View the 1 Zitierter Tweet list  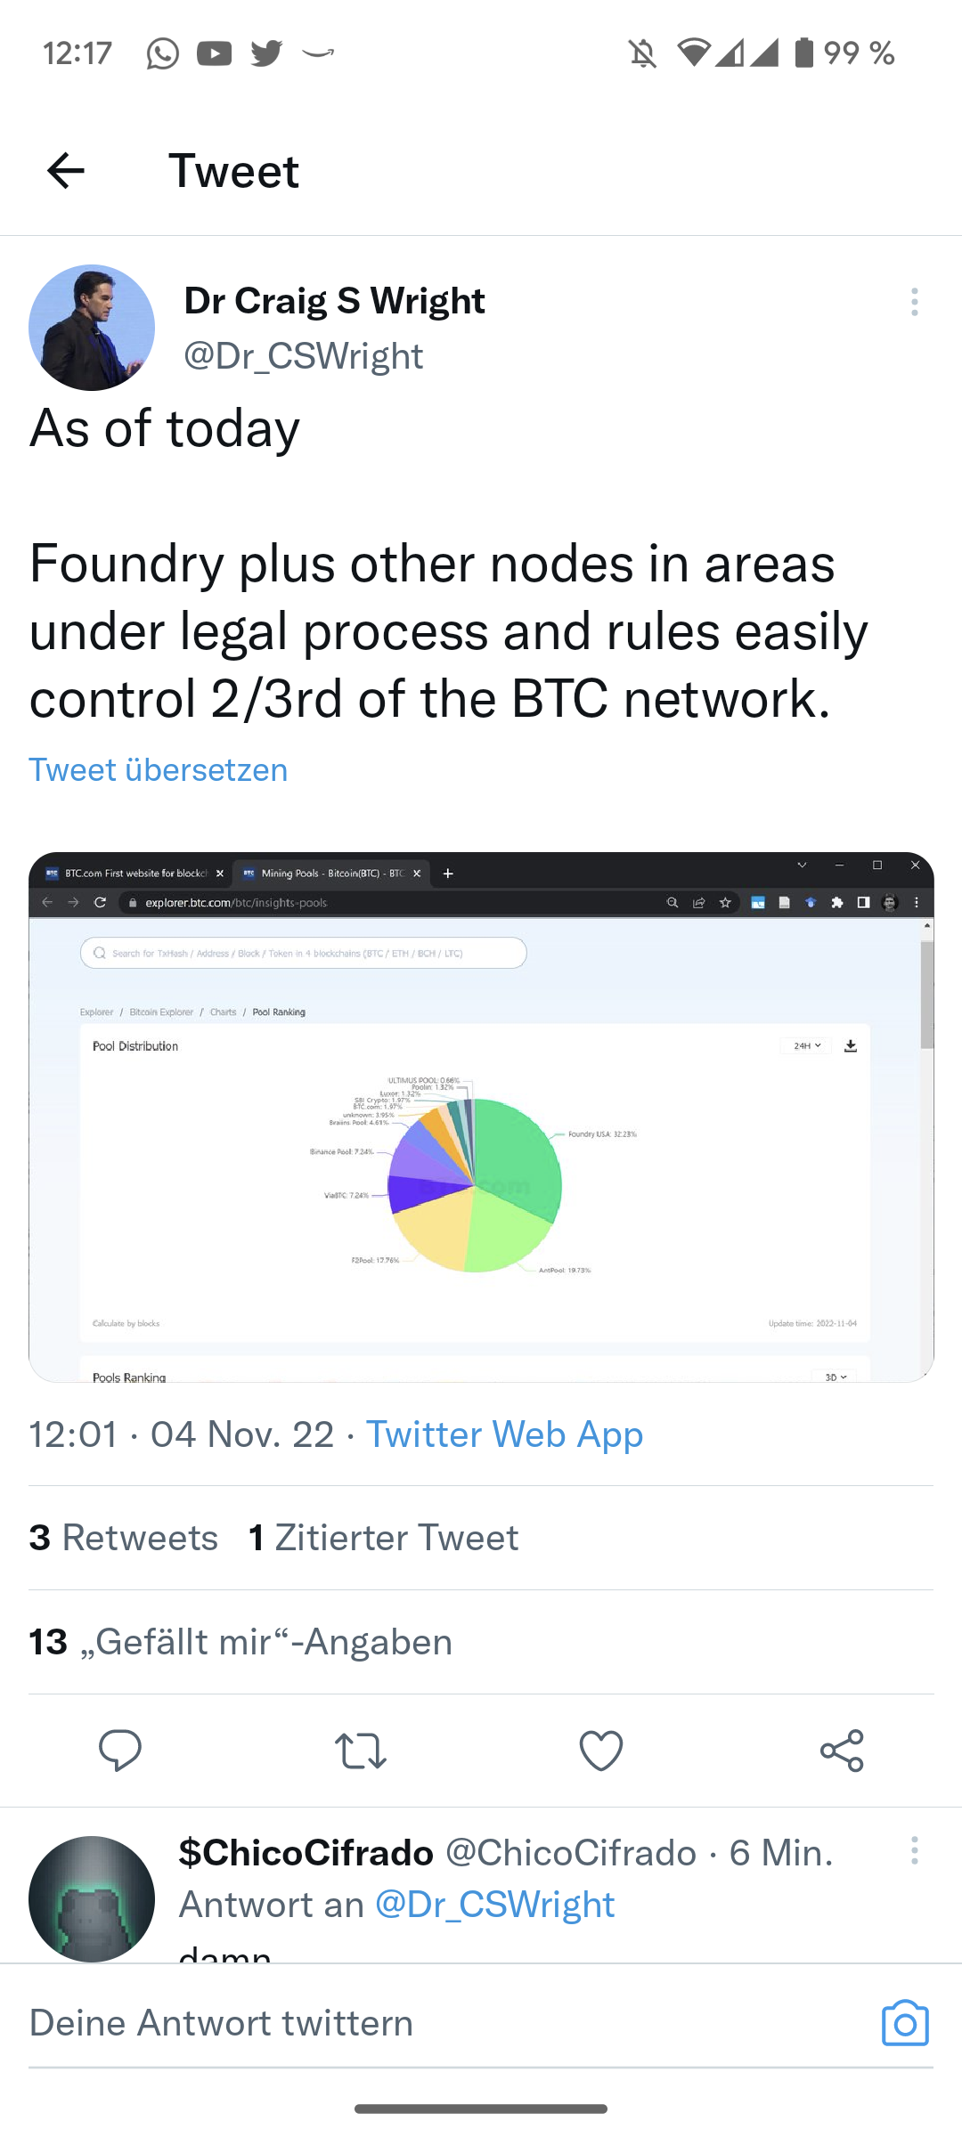pos(384,1538)
